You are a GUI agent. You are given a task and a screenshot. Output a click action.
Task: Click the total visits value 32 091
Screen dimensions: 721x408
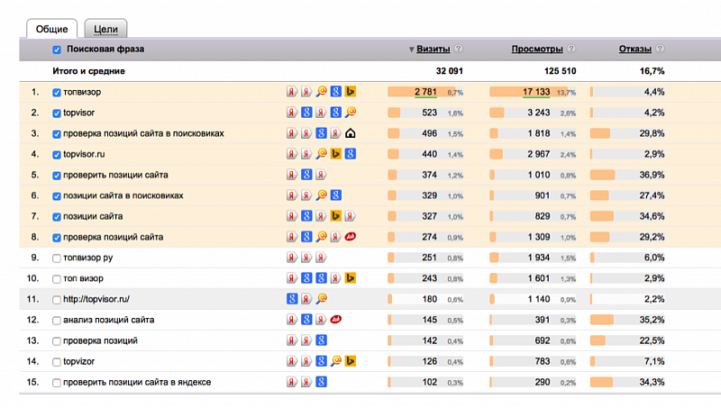(x=449, y=71)
